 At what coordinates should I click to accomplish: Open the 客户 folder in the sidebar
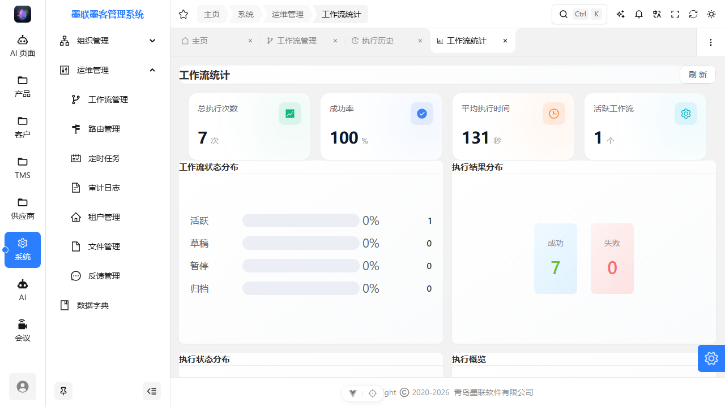pos(23,128)
